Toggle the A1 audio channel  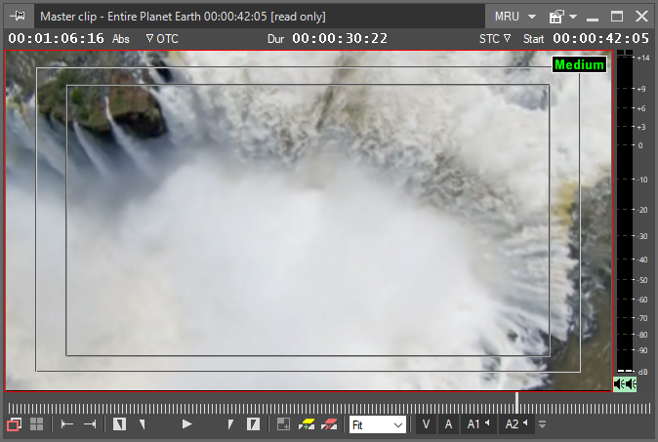(476, 424)
